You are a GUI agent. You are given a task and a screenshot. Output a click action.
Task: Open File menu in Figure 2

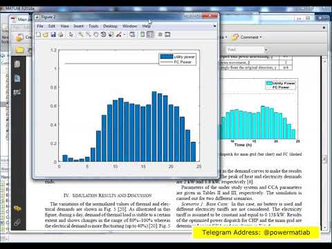click(40, 26)
